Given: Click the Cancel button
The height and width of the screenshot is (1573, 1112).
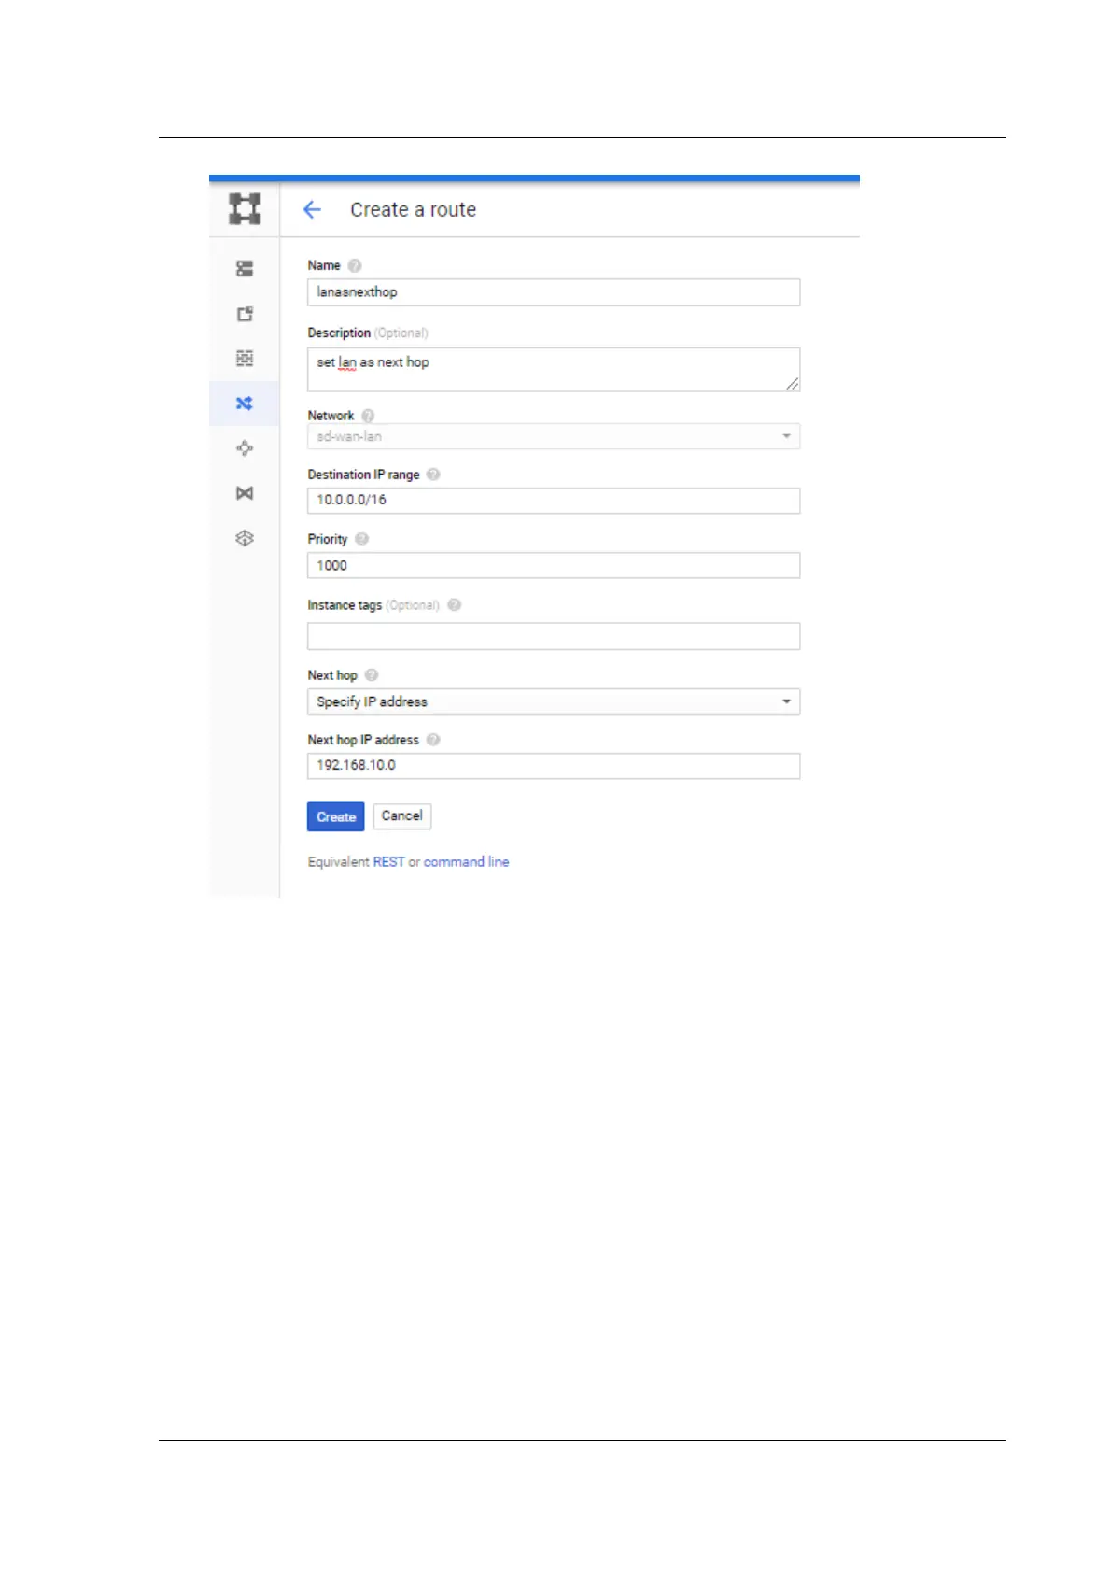Looking at the screenshot, I should (x=402, y=815).
